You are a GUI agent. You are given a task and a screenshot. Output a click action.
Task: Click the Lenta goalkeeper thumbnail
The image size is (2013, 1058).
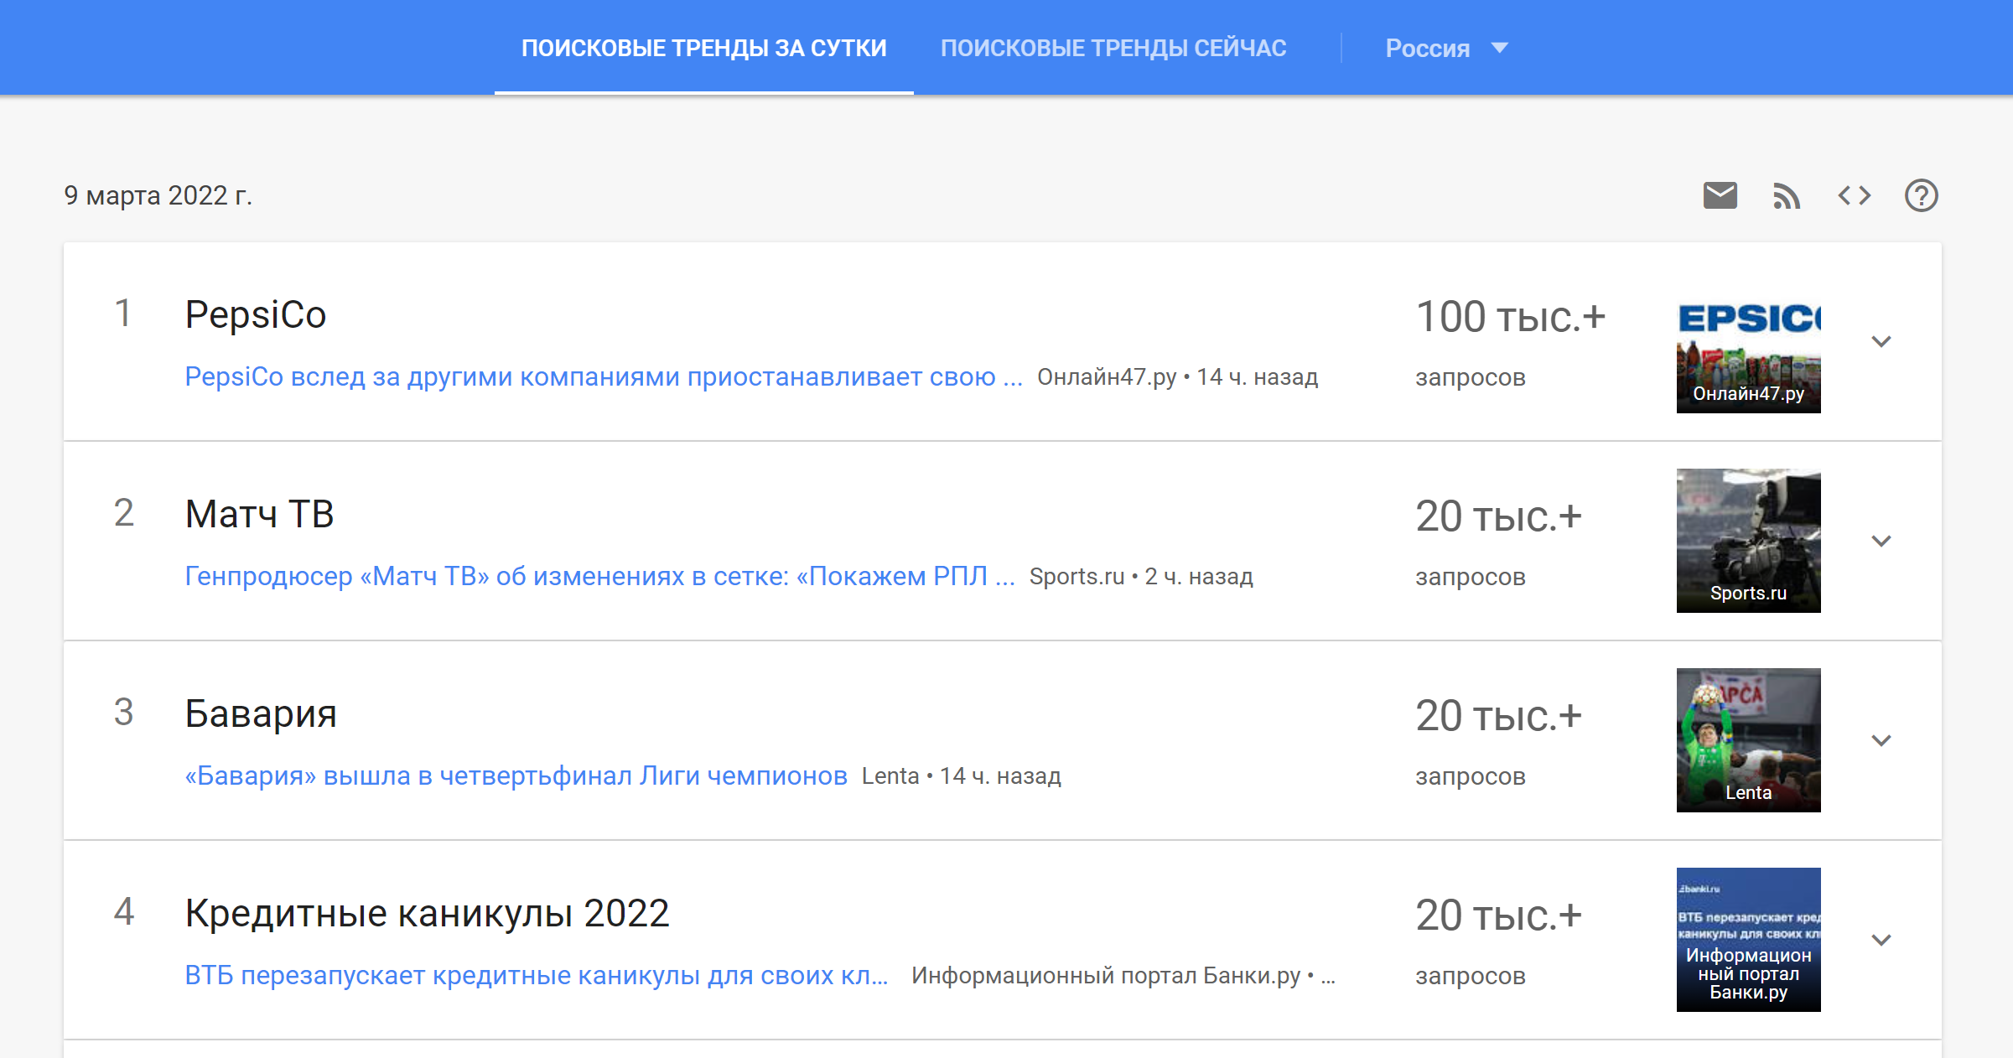tap(1748, 740)
